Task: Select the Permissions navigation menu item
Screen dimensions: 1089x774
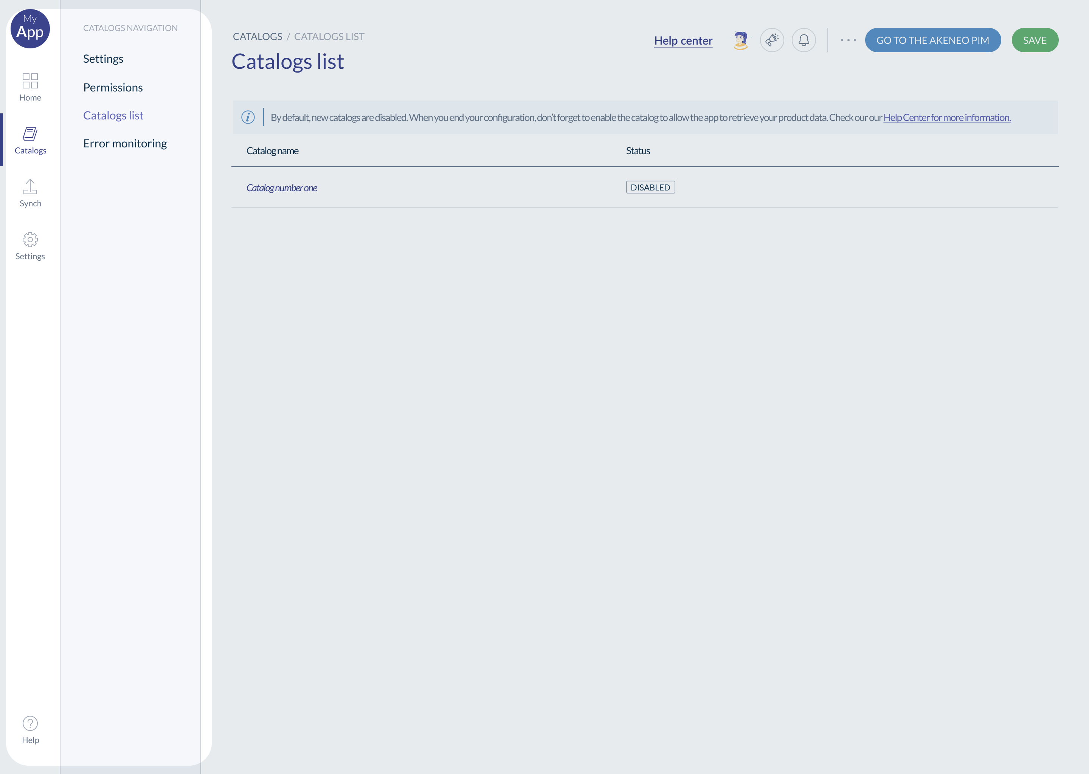Action: (x=112, y=87)
